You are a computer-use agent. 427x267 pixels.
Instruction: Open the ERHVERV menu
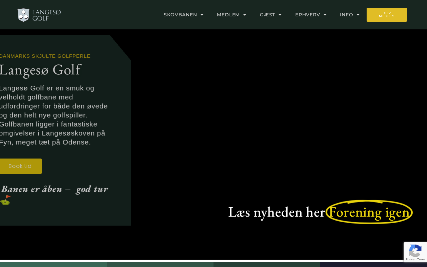coord(308,15)
